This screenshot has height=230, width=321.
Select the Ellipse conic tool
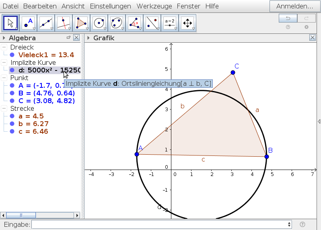tap(117, 23)
